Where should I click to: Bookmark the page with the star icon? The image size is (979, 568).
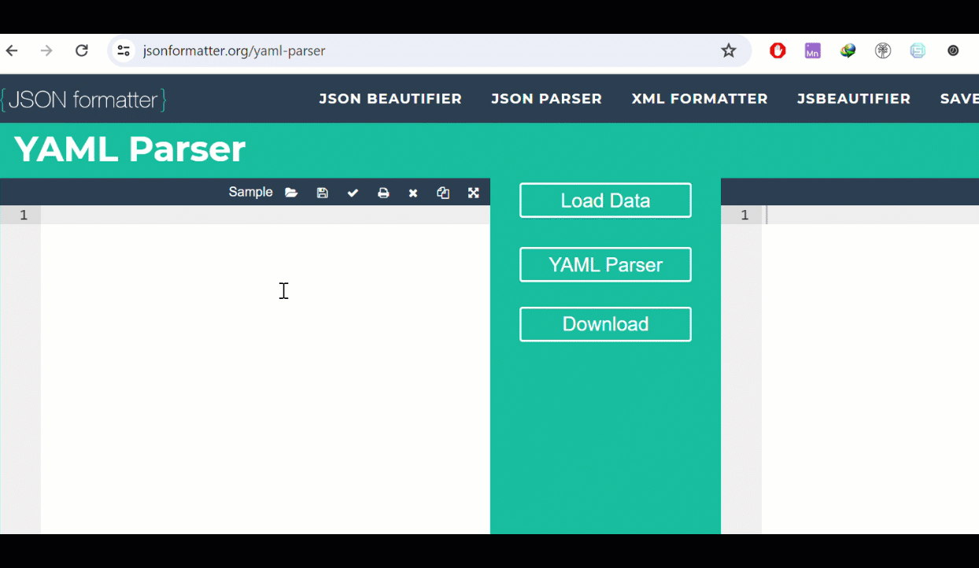tap(728, 50)
